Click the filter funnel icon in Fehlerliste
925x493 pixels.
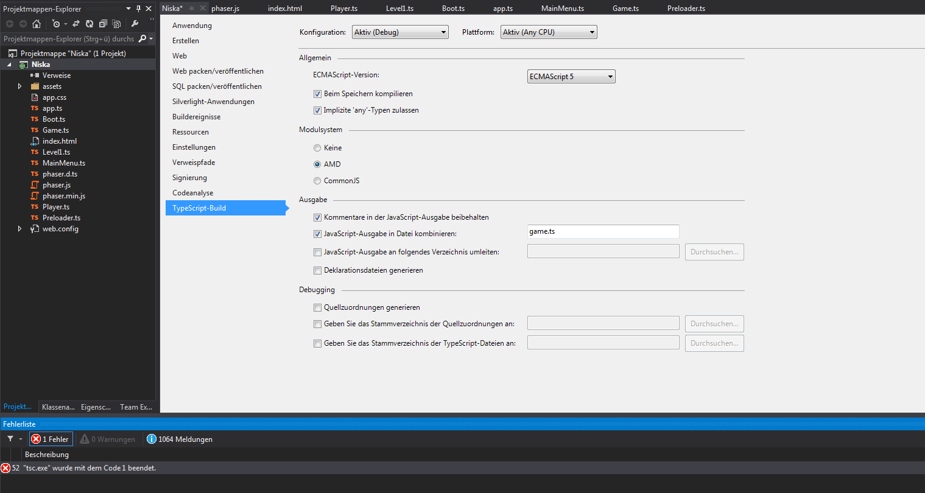[10, 439]
